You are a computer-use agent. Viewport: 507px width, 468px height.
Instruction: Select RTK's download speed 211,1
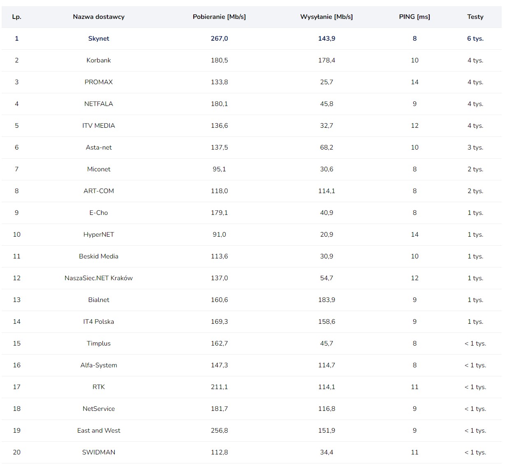[x=219, y=387]
